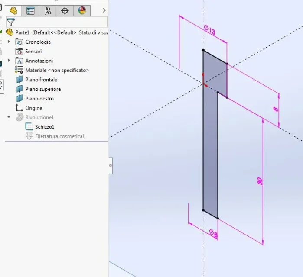
Task: Select the Parte1 root part node
Action: point(57,32)
